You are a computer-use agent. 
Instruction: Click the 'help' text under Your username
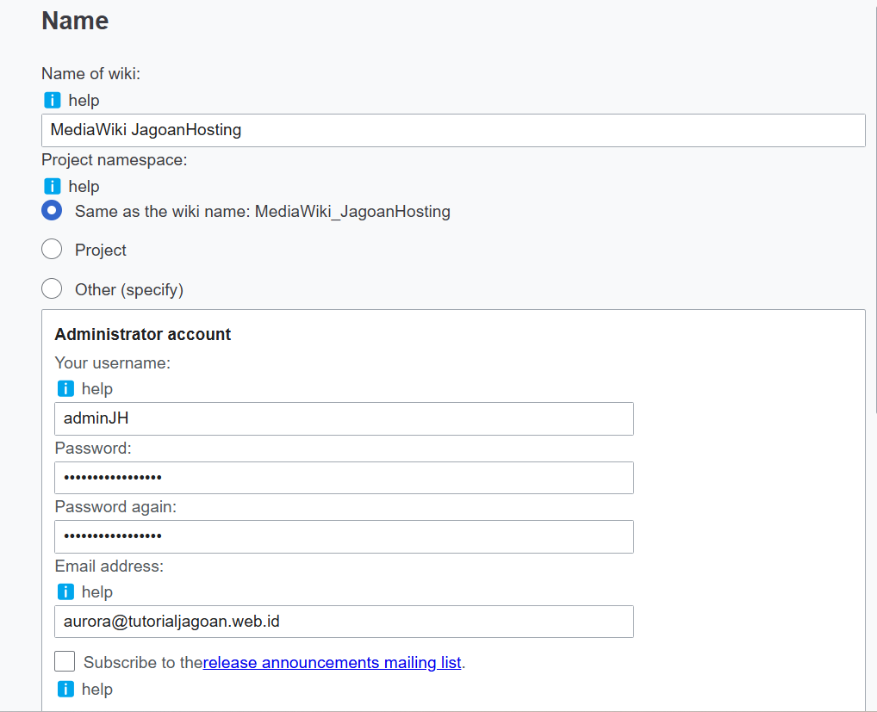click(97, 389)
